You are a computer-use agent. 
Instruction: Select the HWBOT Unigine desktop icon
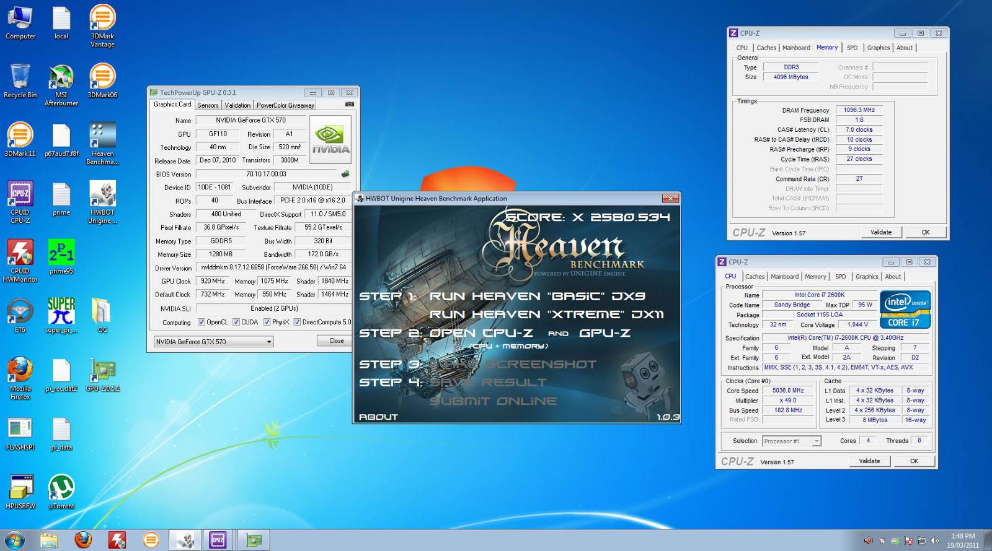[x=102, y=202]
